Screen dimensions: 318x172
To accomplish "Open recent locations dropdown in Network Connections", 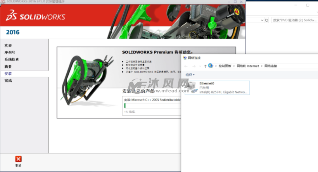I will pos(200,66).
